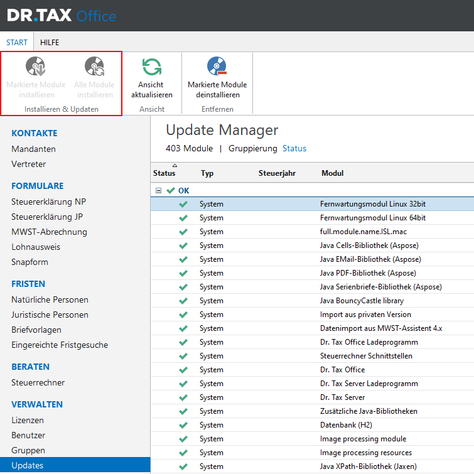
Task: Open the START ribbon tab
Action: (17, 43)
